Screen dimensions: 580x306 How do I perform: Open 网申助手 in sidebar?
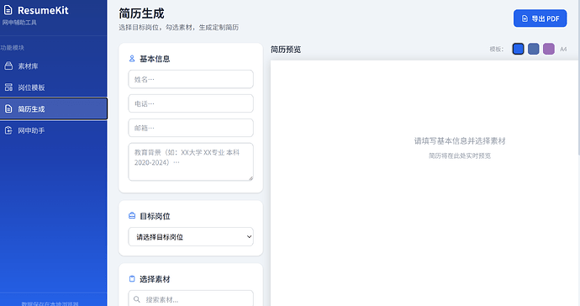(54, 130)
